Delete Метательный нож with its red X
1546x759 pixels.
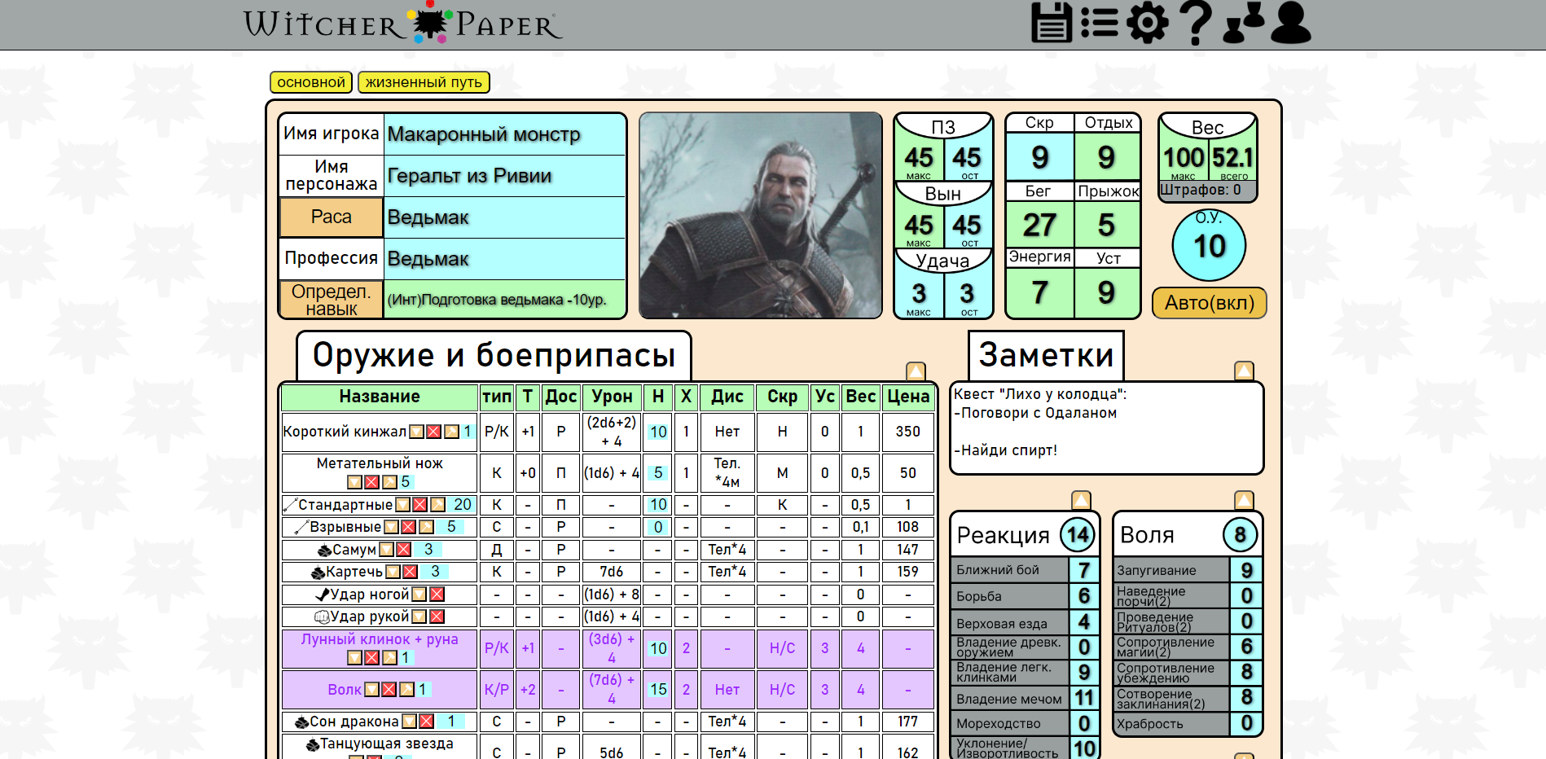point(371,482)
